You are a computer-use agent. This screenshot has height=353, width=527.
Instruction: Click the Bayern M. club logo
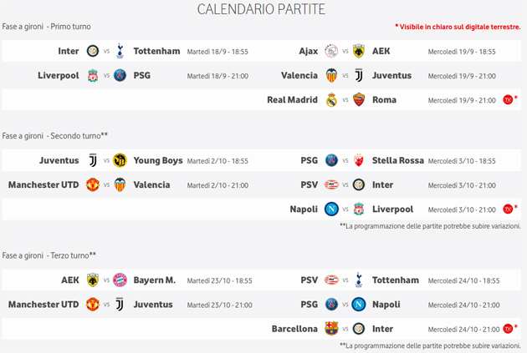tap(119, 280)
